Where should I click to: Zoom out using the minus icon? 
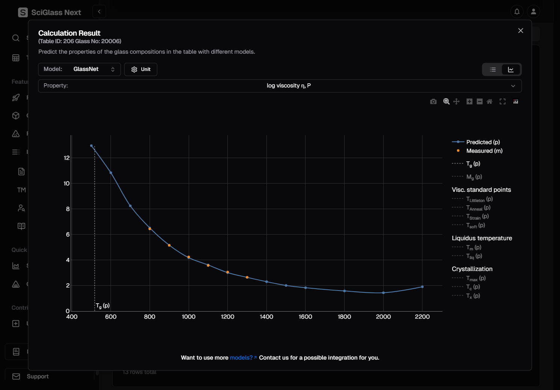pos(480,102)
